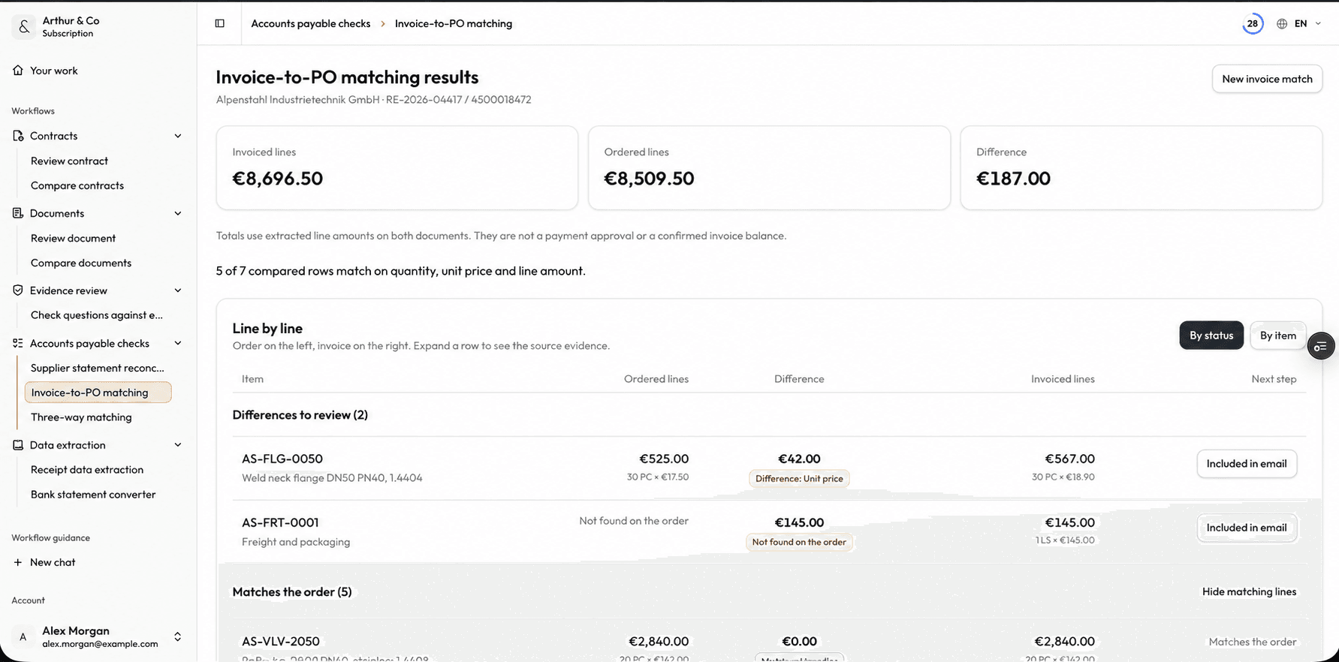
Task: Click Hide matching lines
Action: tap(1249, 591)
